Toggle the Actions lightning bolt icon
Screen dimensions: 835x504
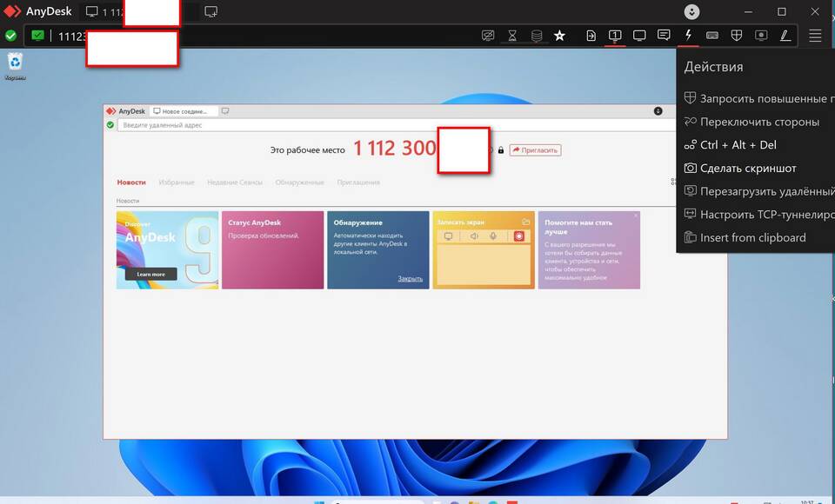688,36
